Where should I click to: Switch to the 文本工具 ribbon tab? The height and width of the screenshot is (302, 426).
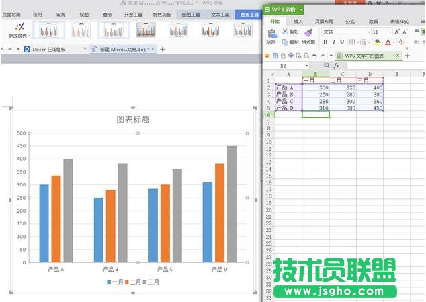pyautogui.click(x=220, y=15)
